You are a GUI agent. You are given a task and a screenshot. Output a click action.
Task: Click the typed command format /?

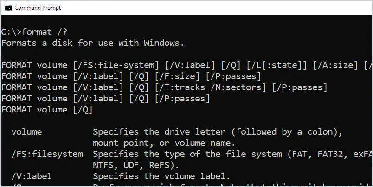[45, 32]
